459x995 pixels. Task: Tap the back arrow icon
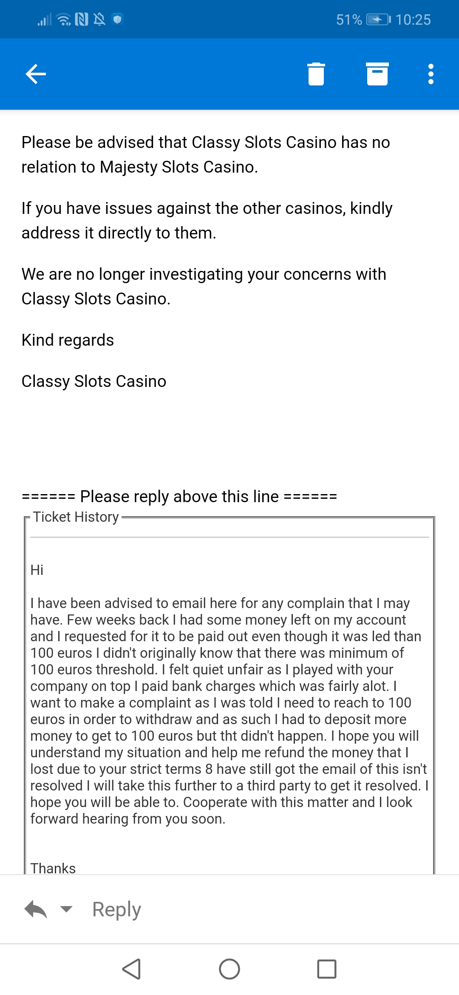(36, 74)
